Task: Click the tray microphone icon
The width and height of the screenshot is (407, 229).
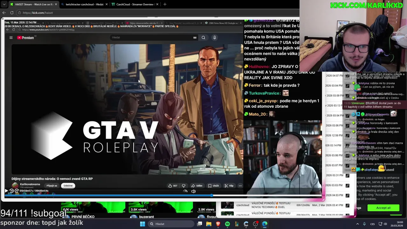Action: 364,224
